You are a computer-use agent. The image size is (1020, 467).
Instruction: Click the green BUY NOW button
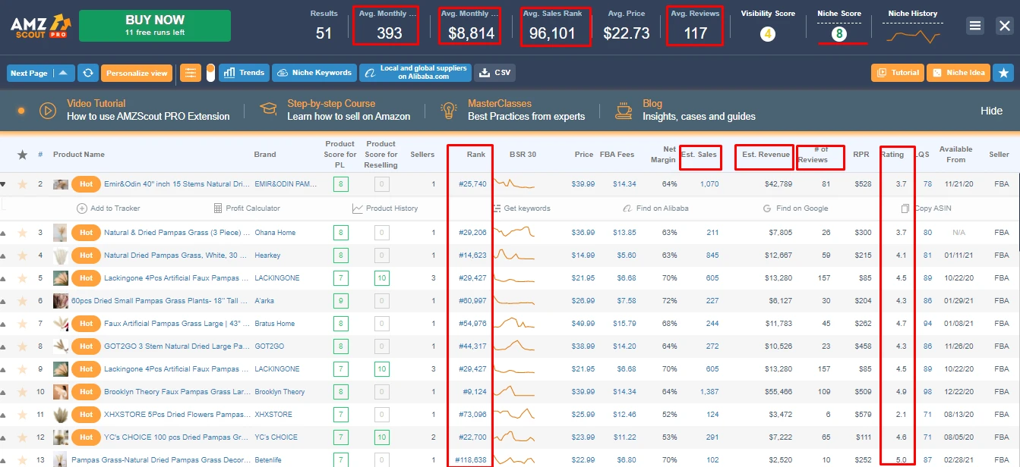pyautogui.click(x=155, y=26)
